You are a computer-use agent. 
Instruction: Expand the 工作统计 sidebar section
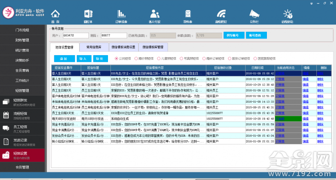22,80
